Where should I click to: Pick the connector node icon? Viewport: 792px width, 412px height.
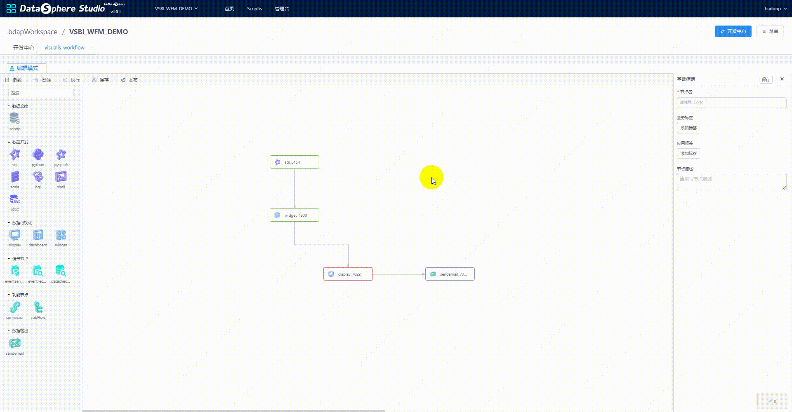tap(15, 307)
